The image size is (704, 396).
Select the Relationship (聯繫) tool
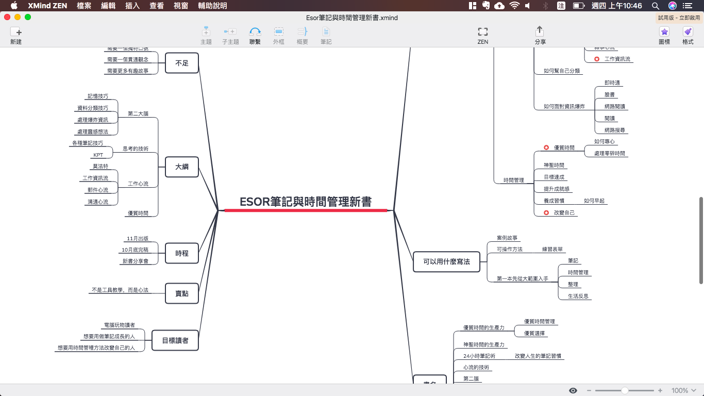coord(255,31)
